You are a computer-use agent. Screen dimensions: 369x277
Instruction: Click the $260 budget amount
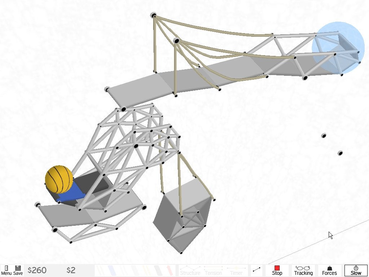pos(37,270)
